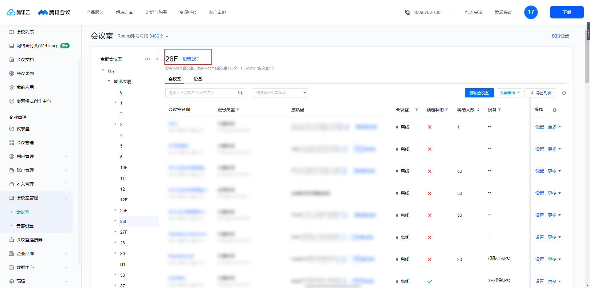Viewport: 590px width, 288px height.
Task: Click the 会议管理 sidebar icon
Action: (x=12, y=143)
